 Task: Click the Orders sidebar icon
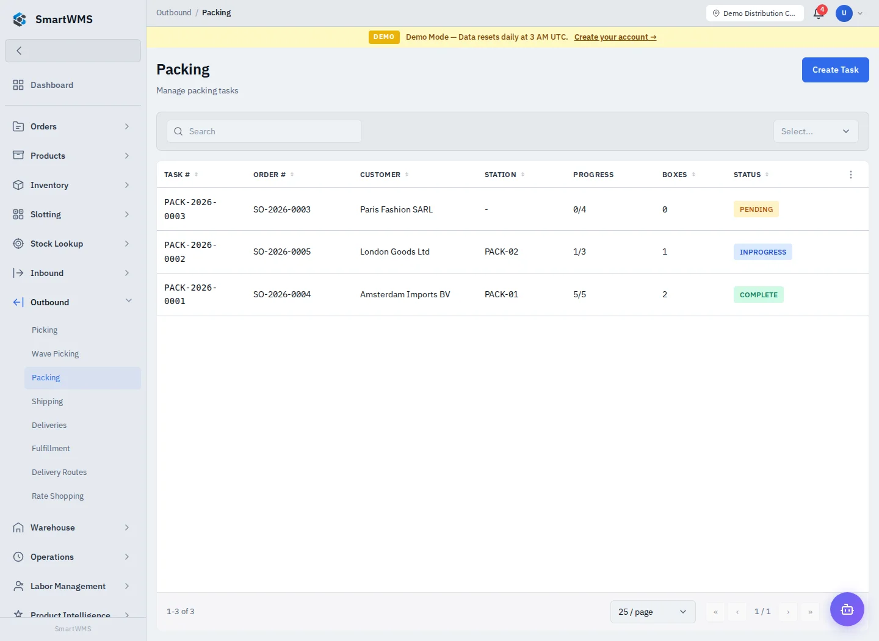[18, 126]
